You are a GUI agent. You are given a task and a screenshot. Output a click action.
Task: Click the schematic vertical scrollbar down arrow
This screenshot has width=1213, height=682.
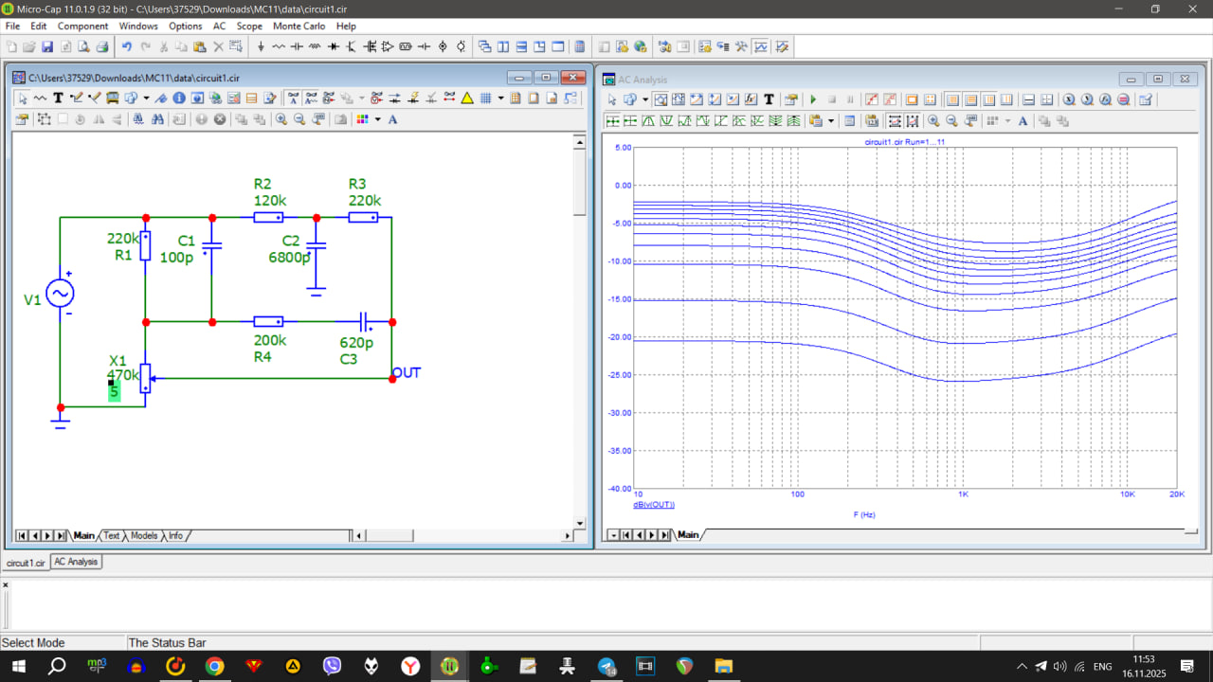pos(580,522)
